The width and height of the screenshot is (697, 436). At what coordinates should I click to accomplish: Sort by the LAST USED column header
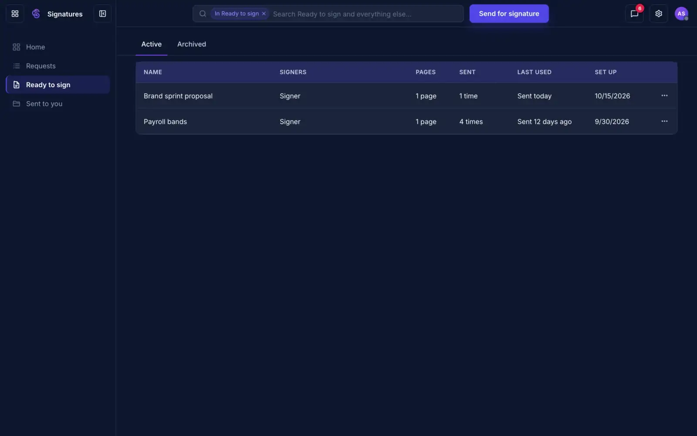(x=535, y=72)
